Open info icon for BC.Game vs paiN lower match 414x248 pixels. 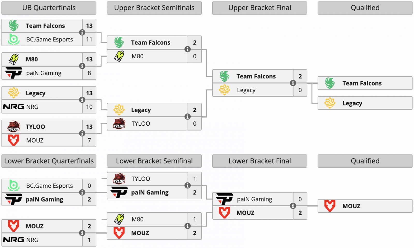tap(82, 192)
